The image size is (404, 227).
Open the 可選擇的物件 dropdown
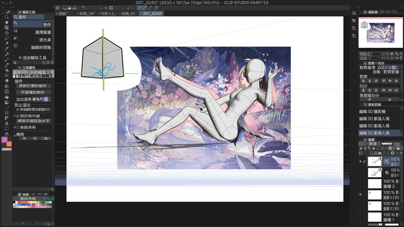[33, 92]
